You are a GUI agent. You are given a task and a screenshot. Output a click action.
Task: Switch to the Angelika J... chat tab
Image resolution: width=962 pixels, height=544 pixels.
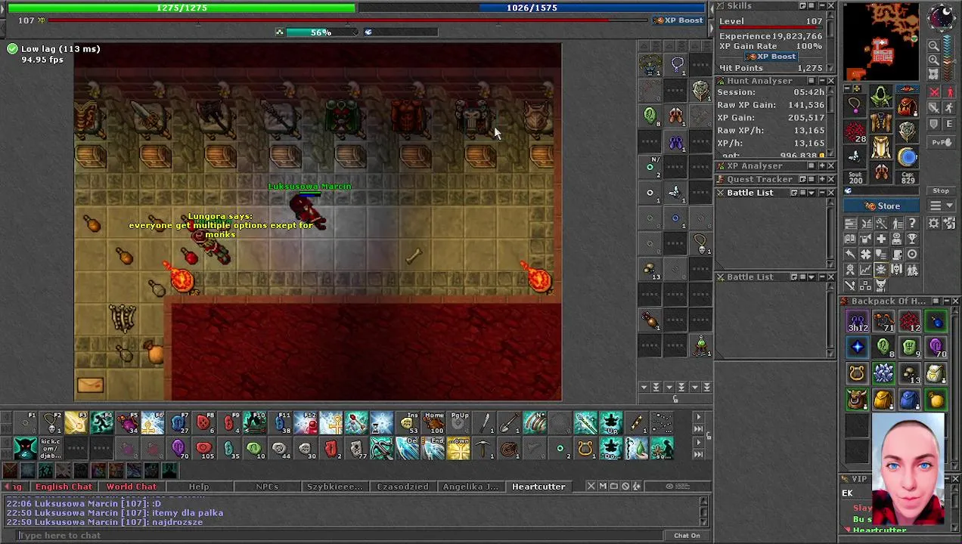tap(470, 487)
